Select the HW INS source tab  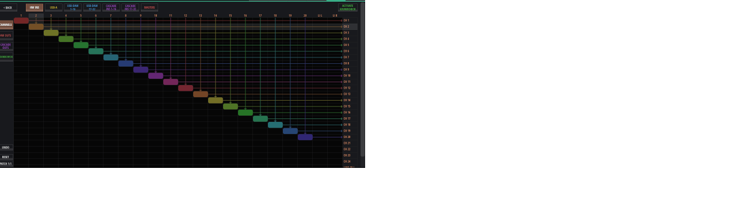click(x=34, y=7)
